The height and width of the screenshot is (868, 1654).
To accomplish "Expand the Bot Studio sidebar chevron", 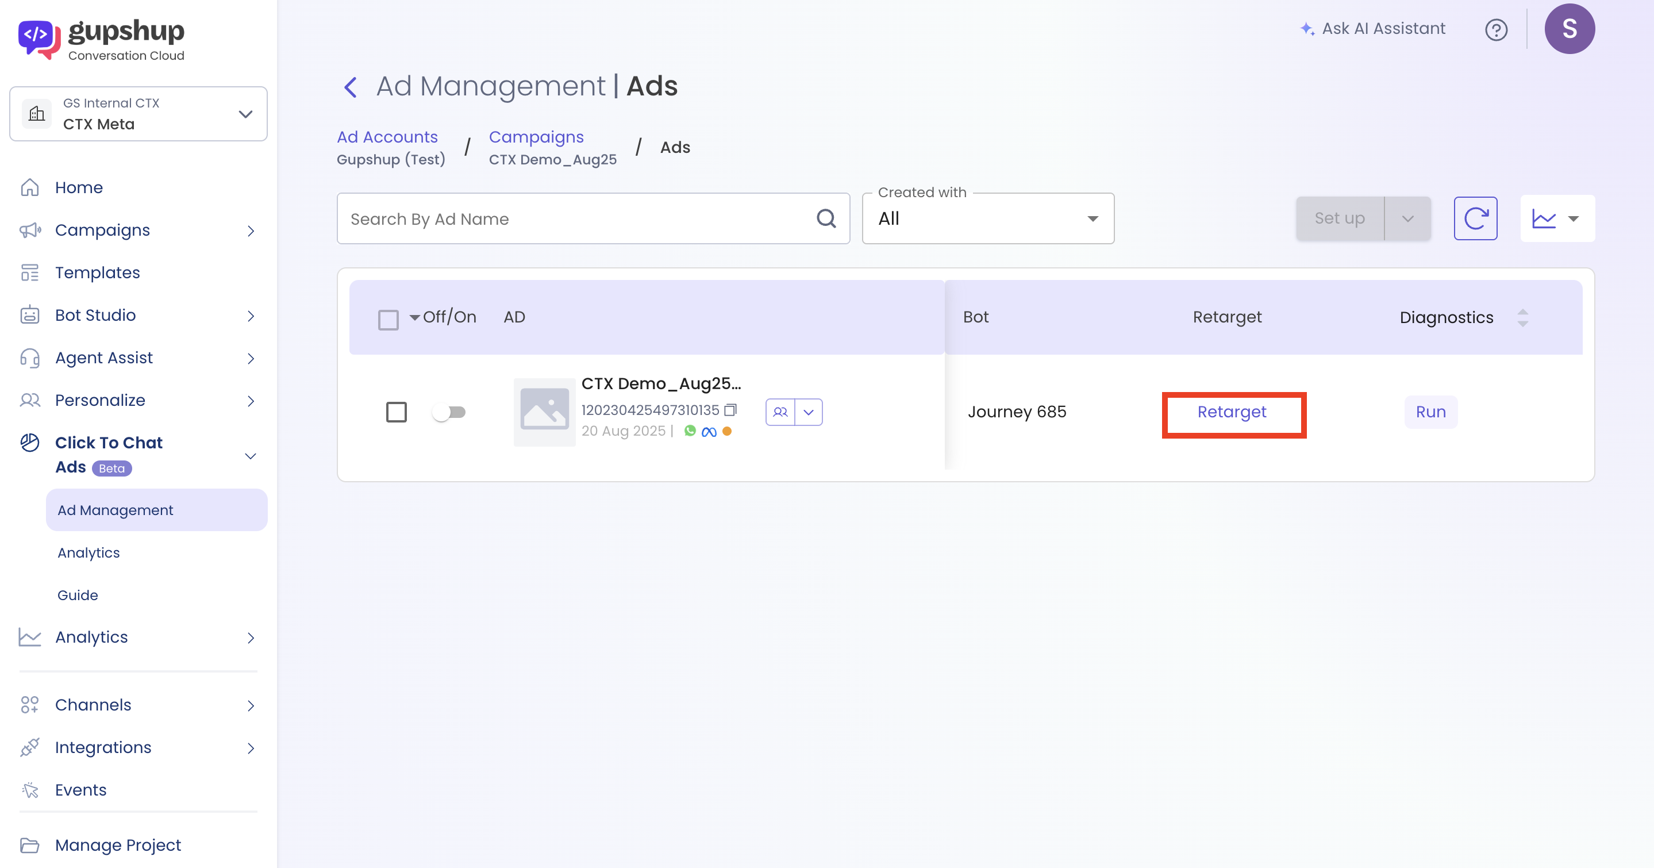I will tap(251, 316).
